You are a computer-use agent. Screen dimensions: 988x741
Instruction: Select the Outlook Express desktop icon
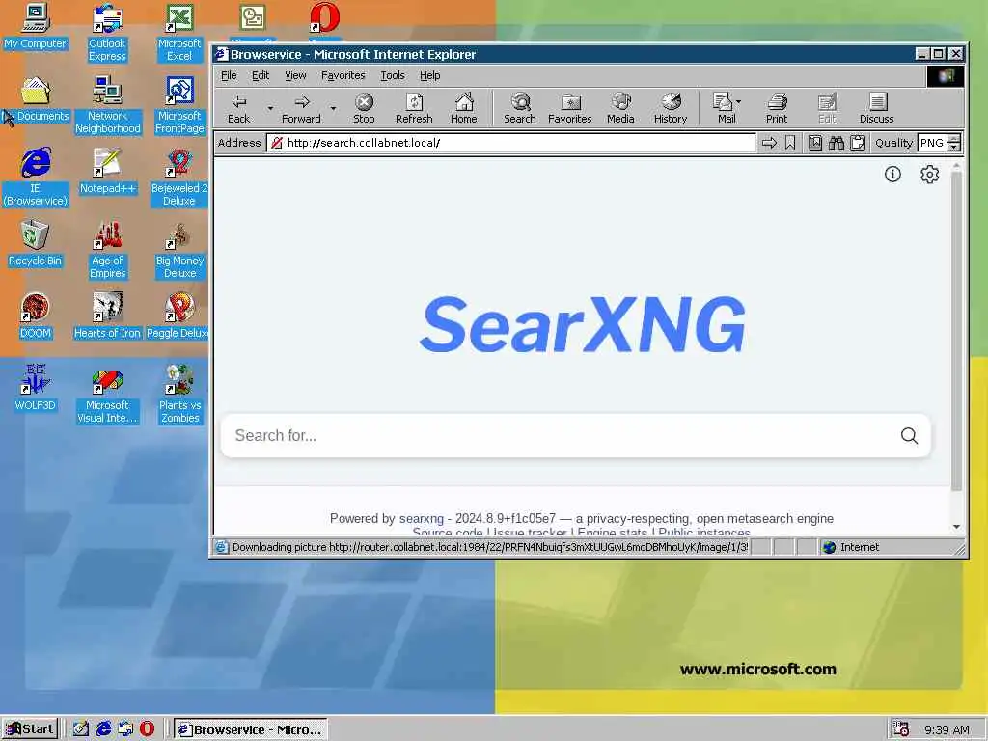[107, 33]
